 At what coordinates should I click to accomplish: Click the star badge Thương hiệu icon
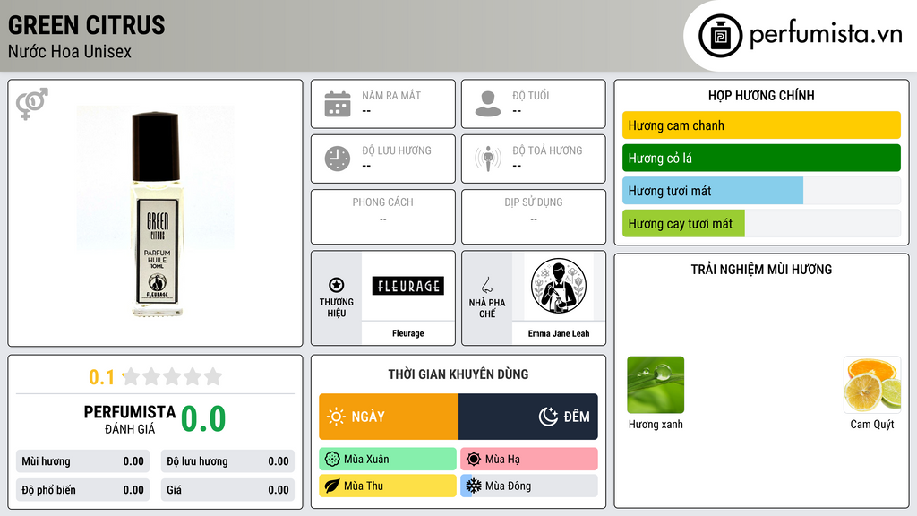[337, 285]
